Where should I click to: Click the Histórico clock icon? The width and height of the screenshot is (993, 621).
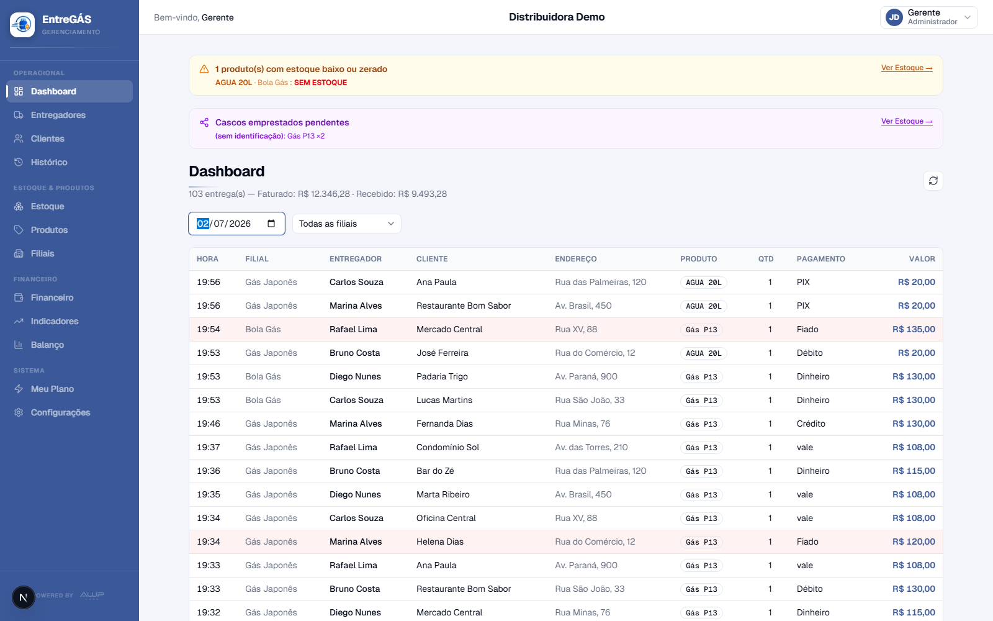click(x=19, y=162)
